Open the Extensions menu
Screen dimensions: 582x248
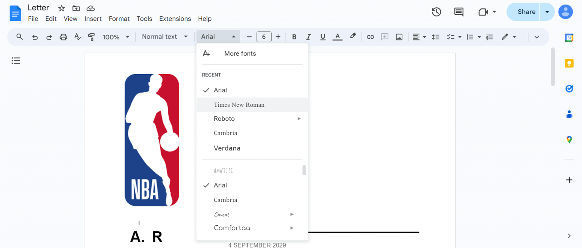coord(175,19)
